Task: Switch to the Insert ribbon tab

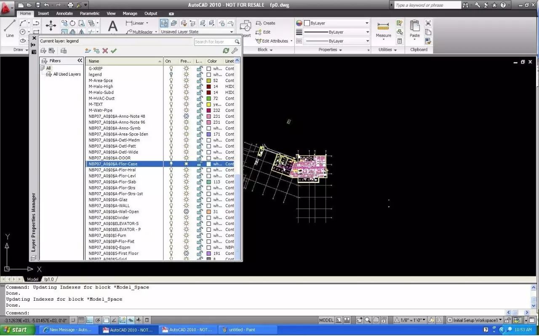Action: [x=43, y=13]
